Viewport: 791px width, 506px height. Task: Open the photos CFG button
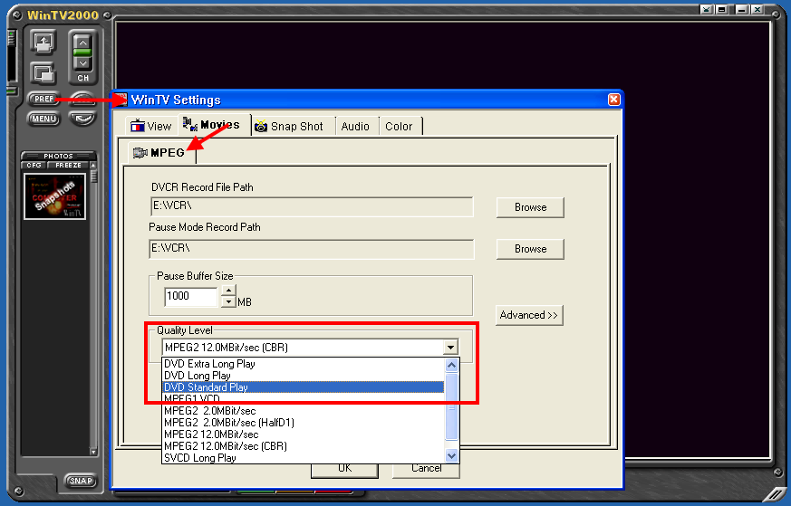click(34, 165)
